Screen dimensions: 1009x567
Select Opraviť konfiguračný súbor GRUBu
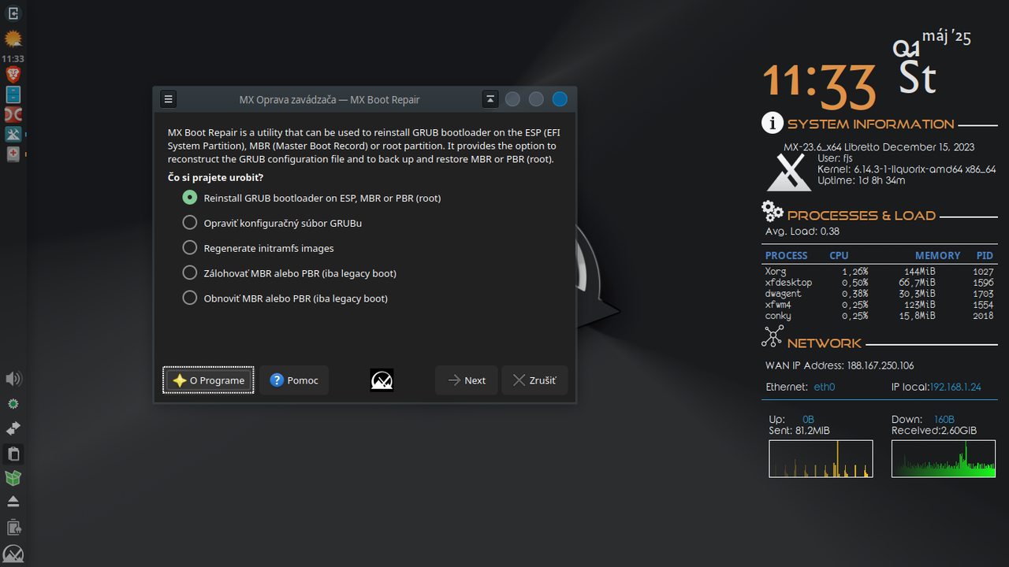coord(272,223)
